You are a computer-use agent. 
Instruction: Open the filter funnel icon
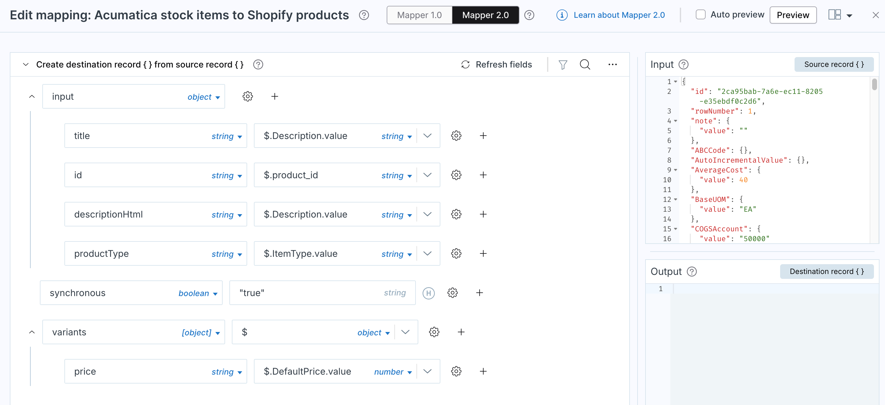coord(563,65)
